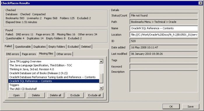The image size is (204, 111).
Task: Open the Excluded tab
Action: (x=73, y=47)
